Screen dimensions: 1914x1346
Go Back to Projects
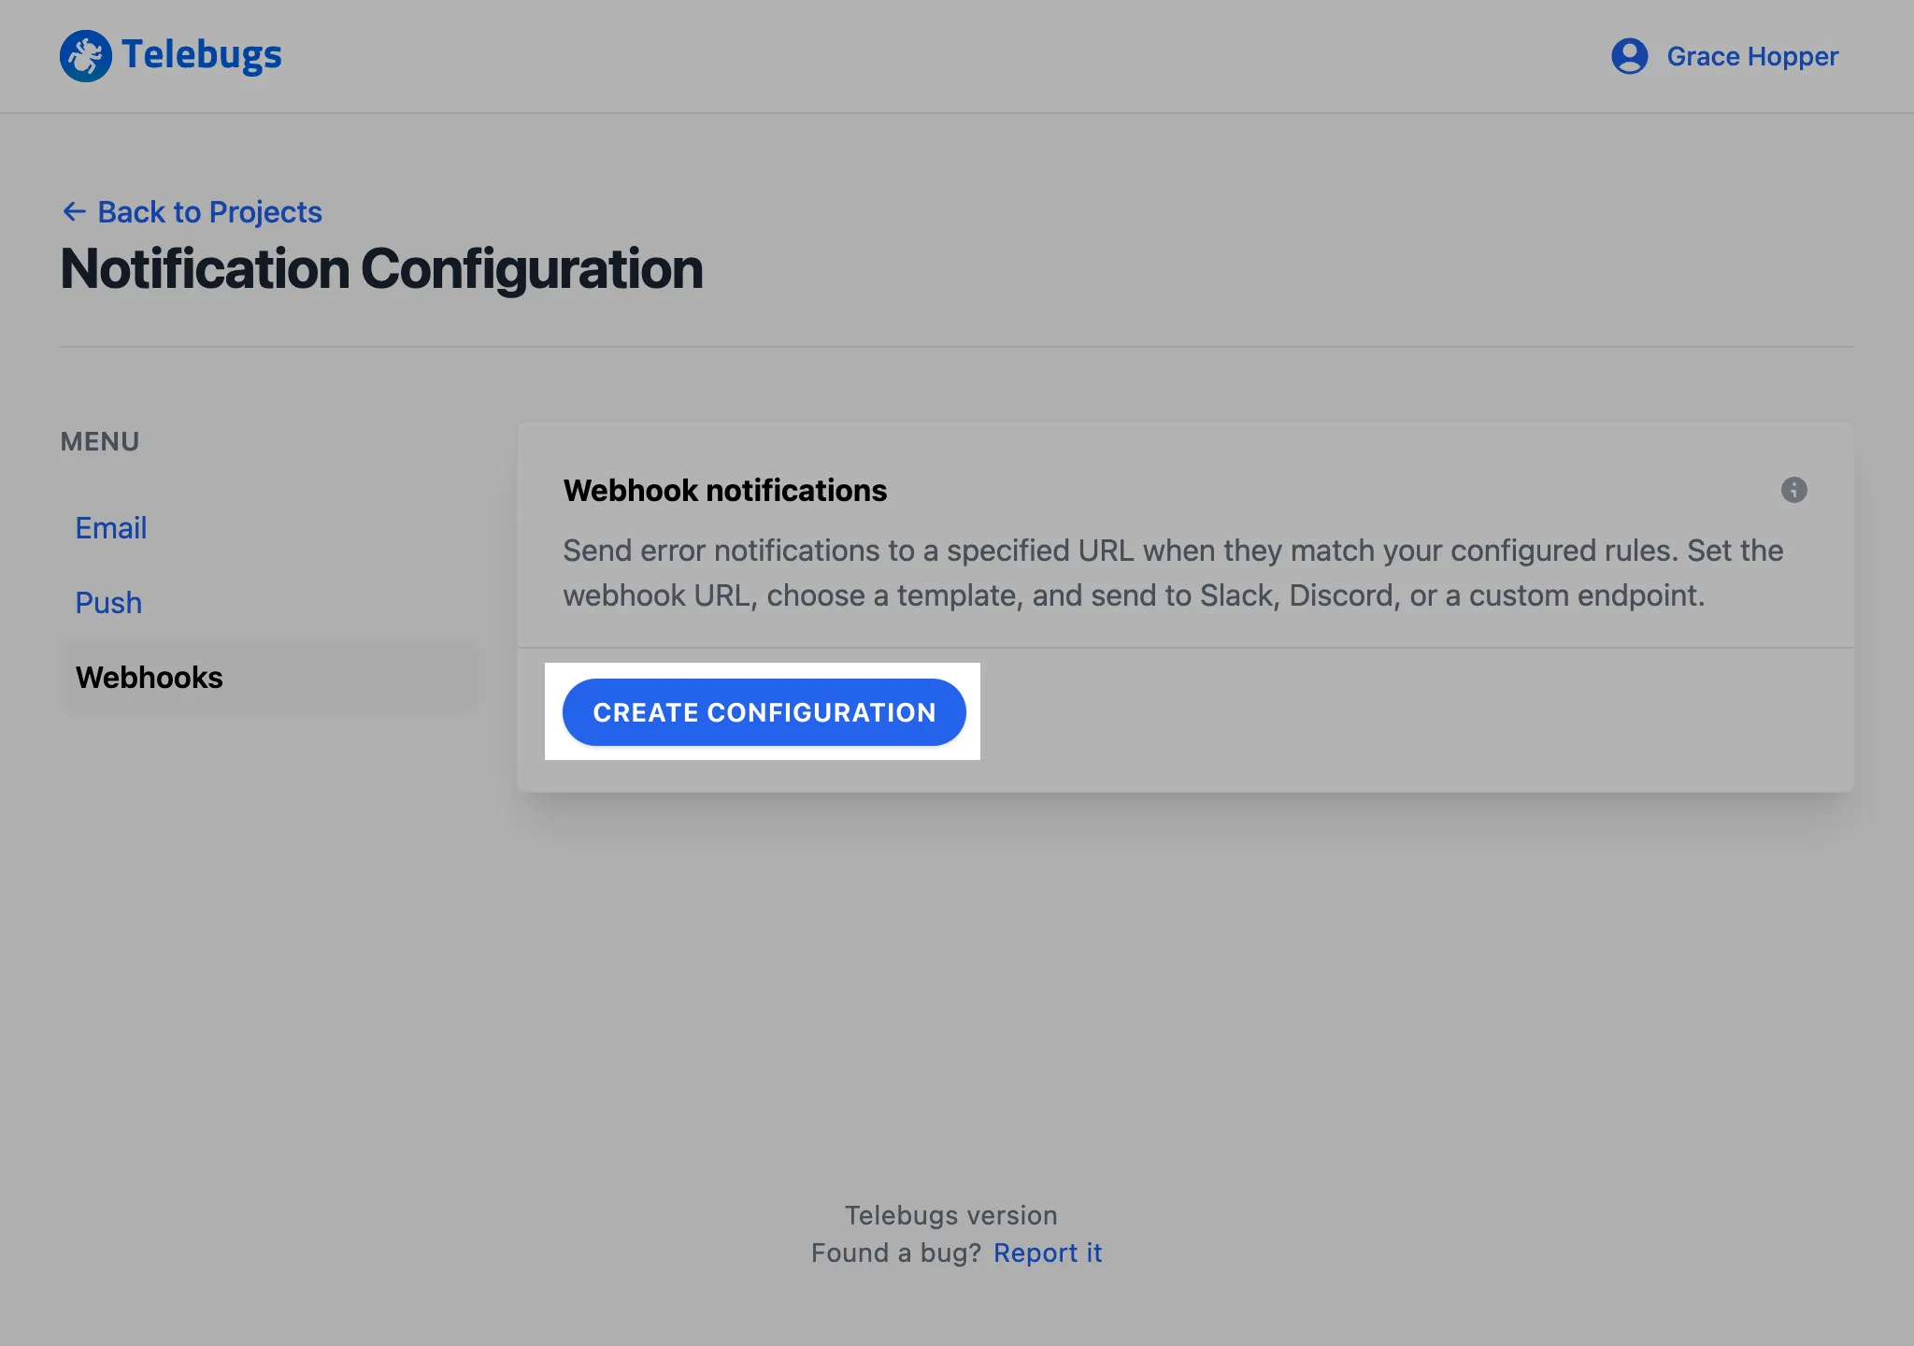(209, 212)
